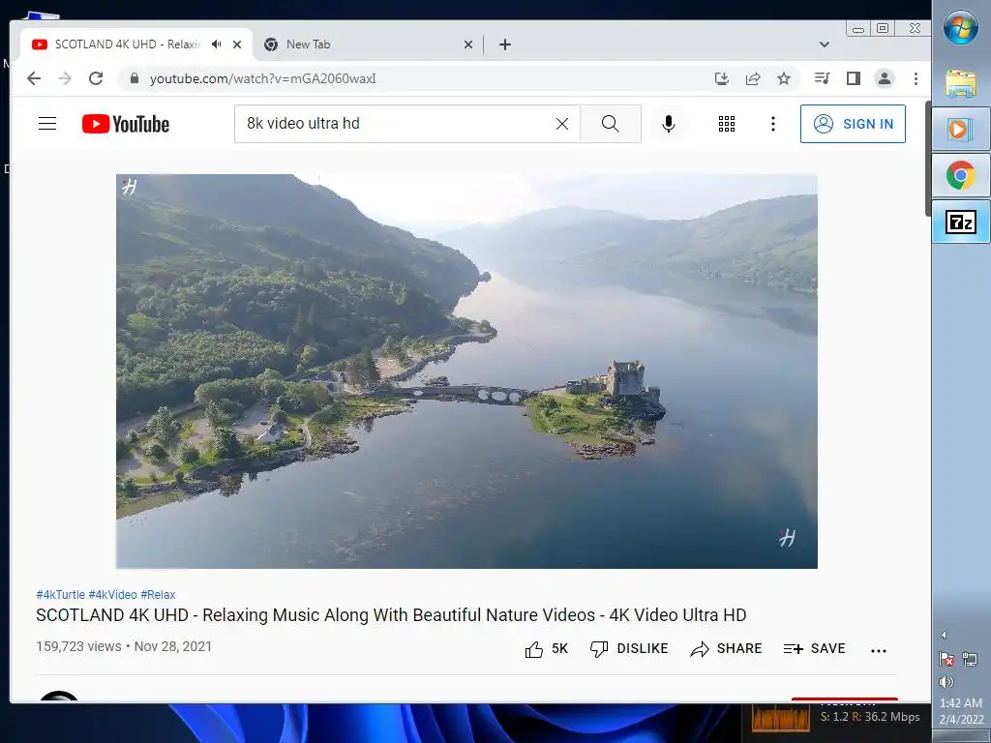This screenshot has height=743, width=991.
Task: Open the YouTube apps grid
Action: 727,124
